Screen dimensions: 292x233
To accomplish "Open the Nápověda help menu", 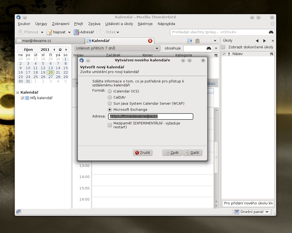I will (166, 24).
